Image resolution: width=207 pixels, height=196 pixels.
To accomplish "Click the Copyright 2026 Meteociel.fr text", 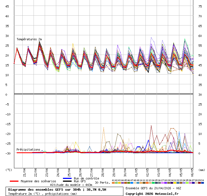I will pyautogui.click(x=152, y=194).
